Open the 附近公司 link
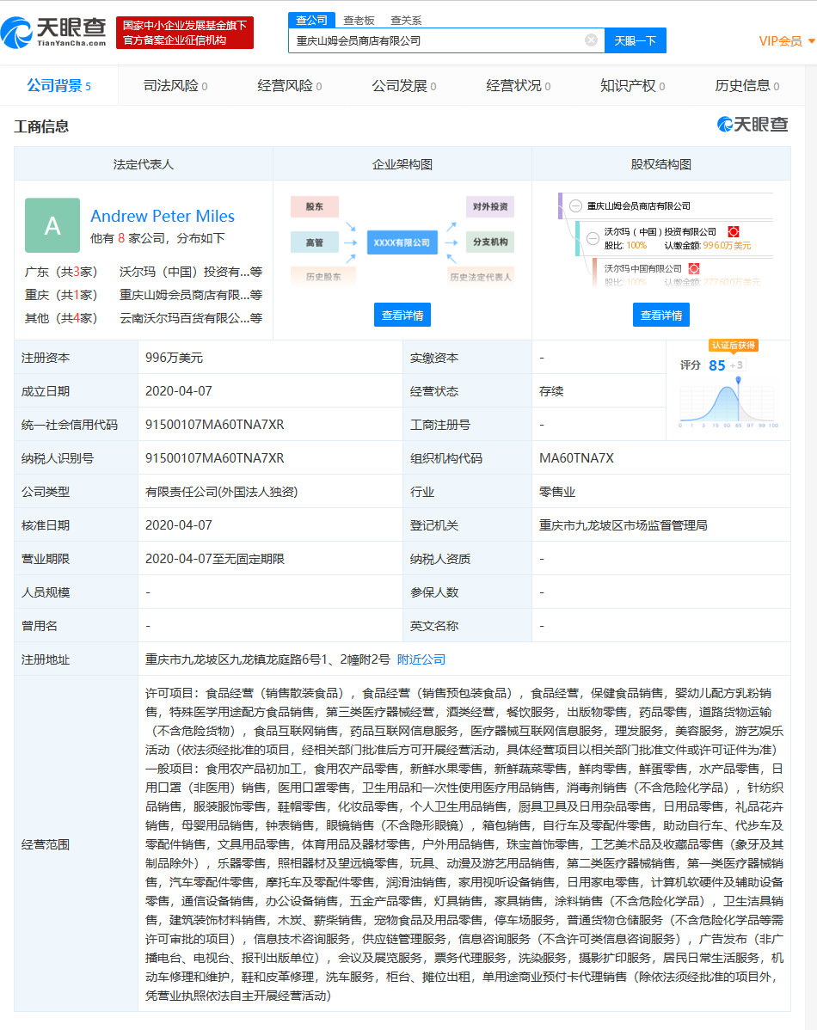The height and width of the screenshot is (1030, 817). [421, 659]
